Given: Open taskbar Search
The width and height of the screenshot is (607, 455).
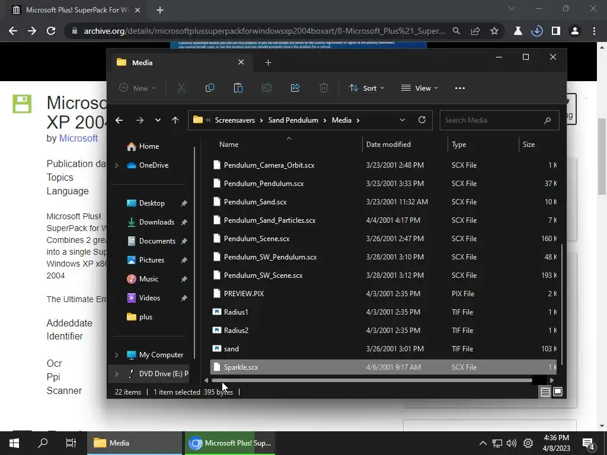Looking at the screenshot, I should [x=43, y=443].
